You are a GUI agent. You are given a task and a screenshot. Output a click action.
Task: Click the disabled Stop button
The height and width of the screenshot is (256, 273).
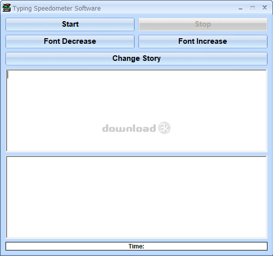click(x=203, y=24)
